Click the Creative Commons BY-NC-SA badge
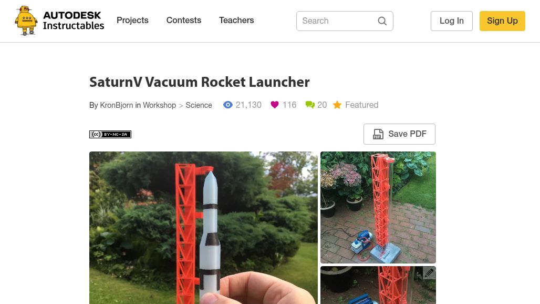This screenshot has height=304, width=540. 110,135
